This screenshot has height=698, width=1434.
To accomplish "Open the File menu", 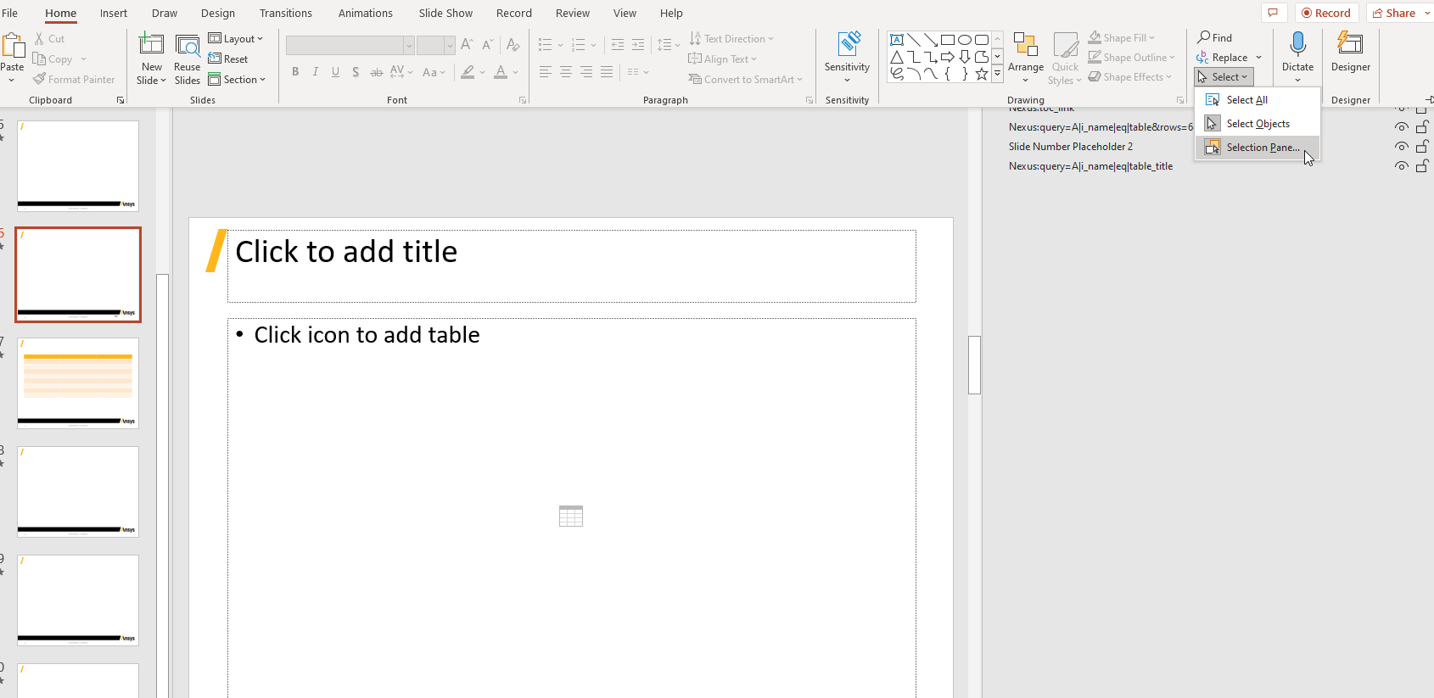I will tap(10, 14).
